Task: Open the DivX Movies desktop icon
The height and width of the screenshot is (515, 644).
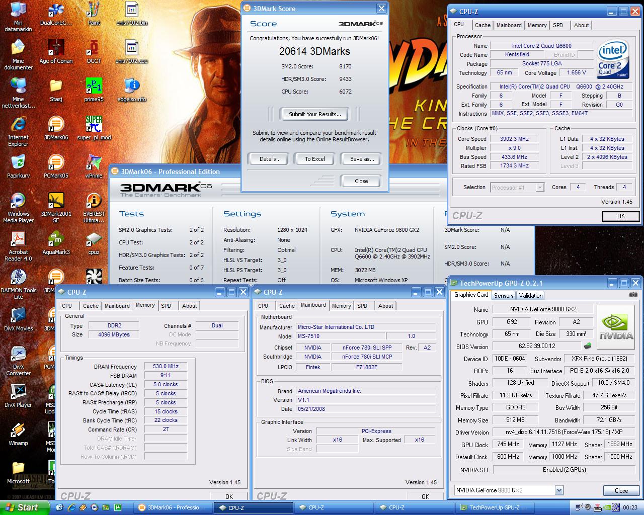Action: 18,319
